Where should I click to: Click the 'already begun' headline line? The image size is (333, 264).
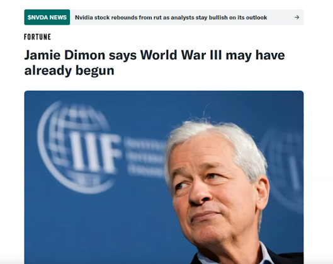69,71
